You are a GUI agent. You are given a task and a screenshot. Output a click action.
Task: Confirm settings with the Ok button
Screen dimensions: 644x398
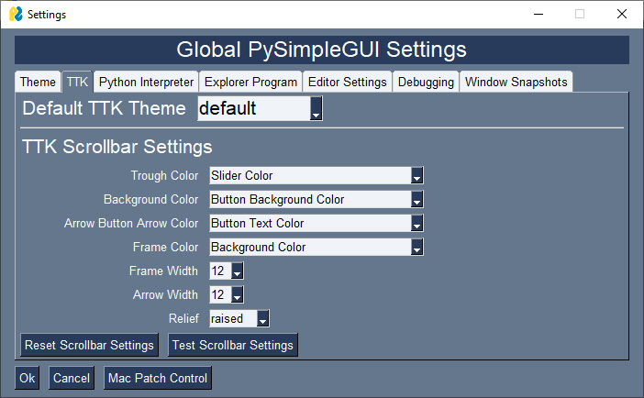(27, 378)
